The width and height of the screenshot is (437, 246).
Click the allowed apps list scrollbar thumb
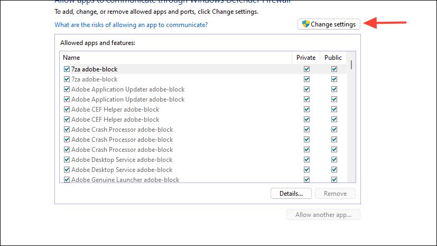351,65
